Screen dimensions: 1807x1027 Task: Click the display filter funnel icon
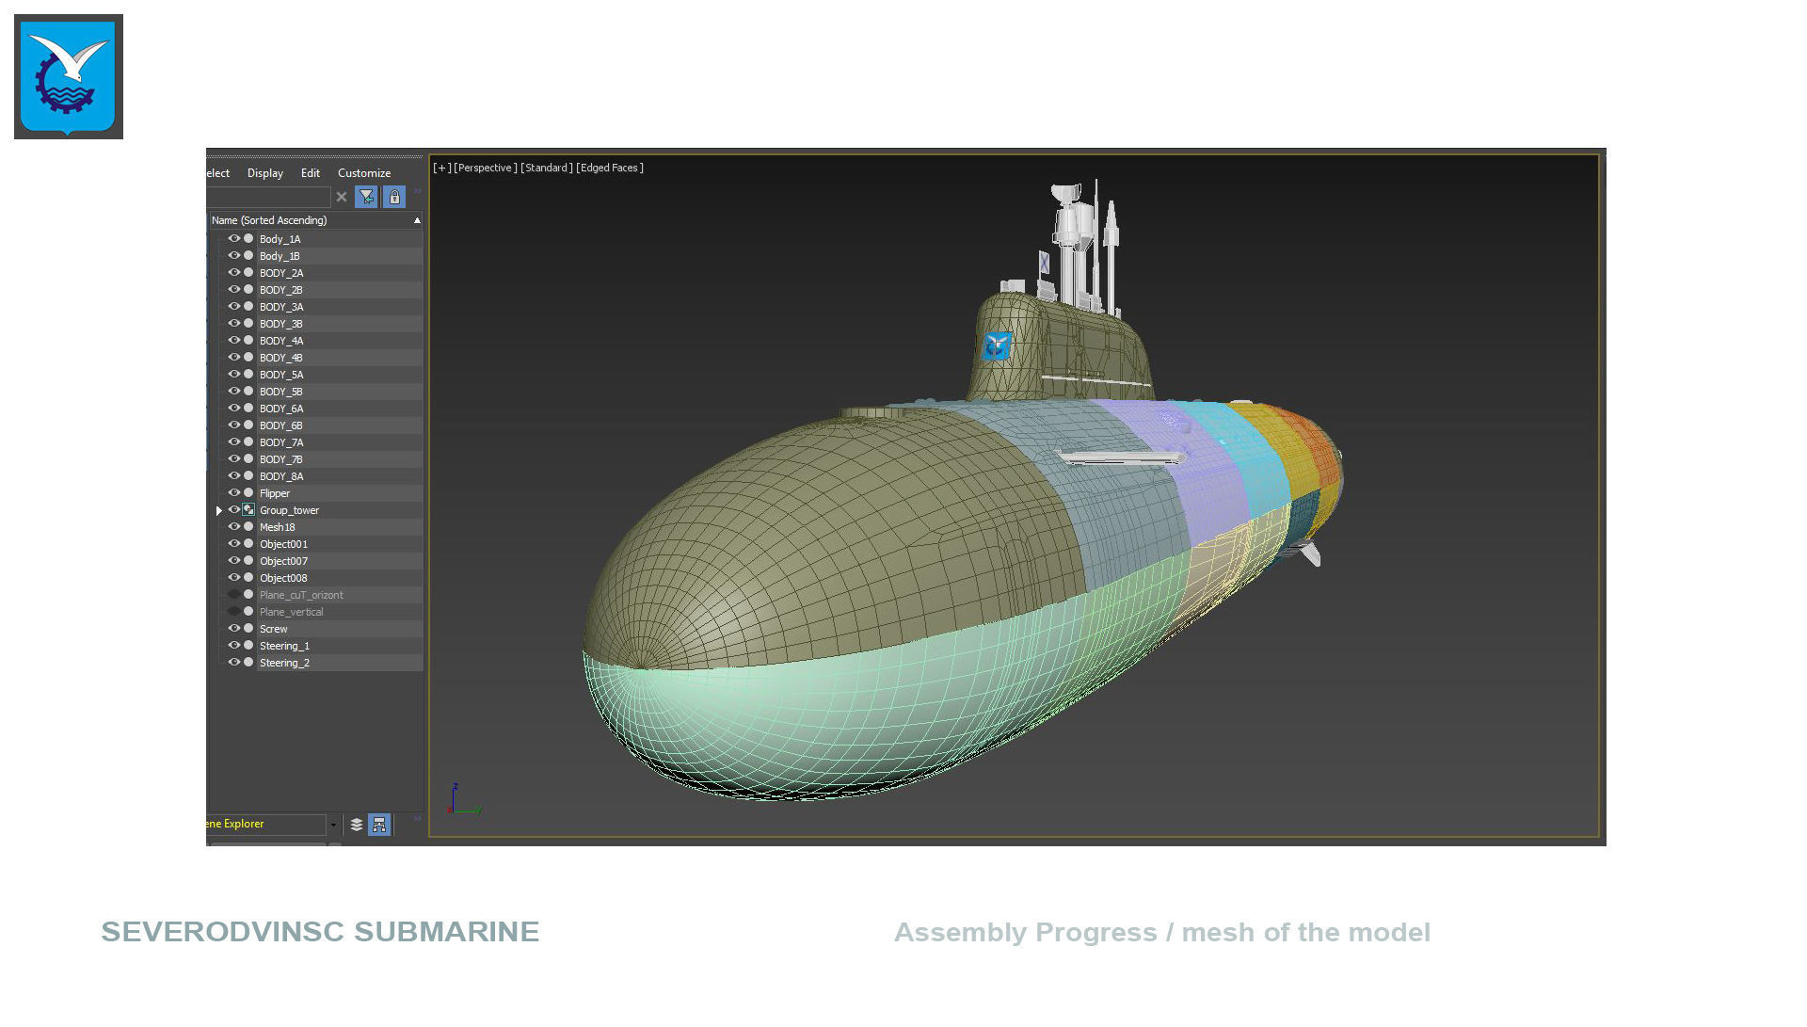[x=366, y=197]
